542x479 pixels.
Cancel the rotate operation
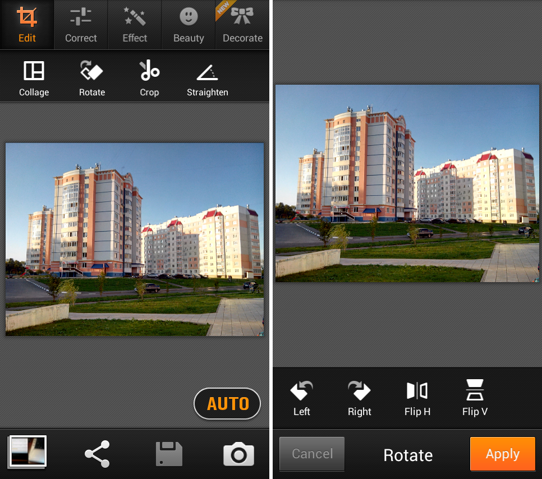312,454
